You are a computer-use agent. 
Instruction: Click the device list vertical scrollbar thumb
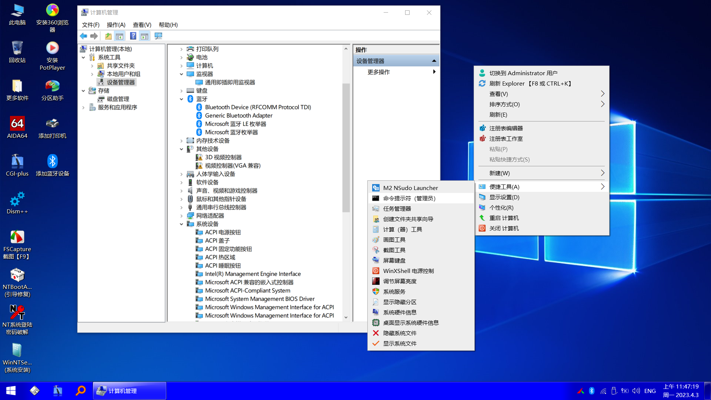[x=346, y=147]
